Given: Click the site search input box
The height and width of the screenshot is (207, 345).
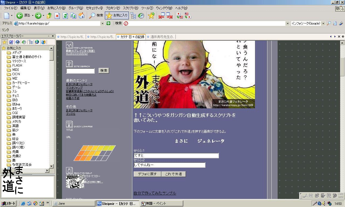Looking at the screenshot, I should point(80,71).
